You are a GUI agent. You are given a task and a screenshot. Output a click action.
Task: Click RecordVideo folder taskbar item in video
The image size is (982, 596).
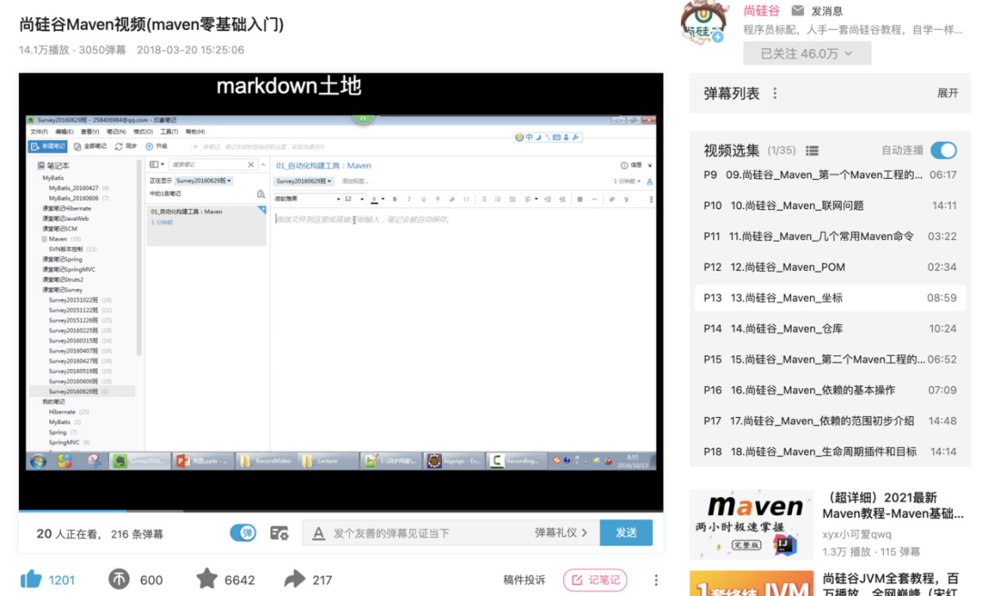[266, 461]
